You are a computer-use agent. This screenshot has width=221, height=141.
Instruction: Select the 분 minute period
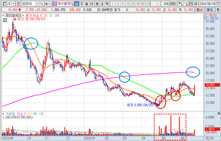coord(97,4)
